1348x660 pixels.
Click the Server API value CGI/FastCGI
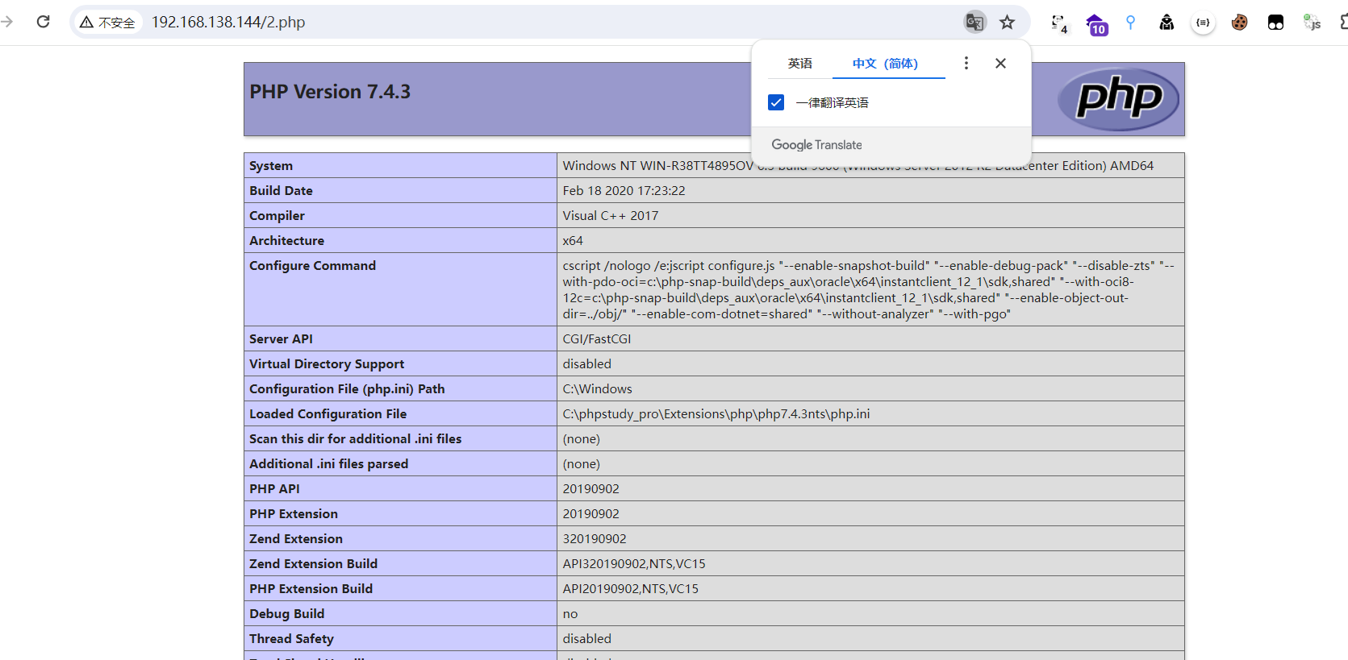597,339
